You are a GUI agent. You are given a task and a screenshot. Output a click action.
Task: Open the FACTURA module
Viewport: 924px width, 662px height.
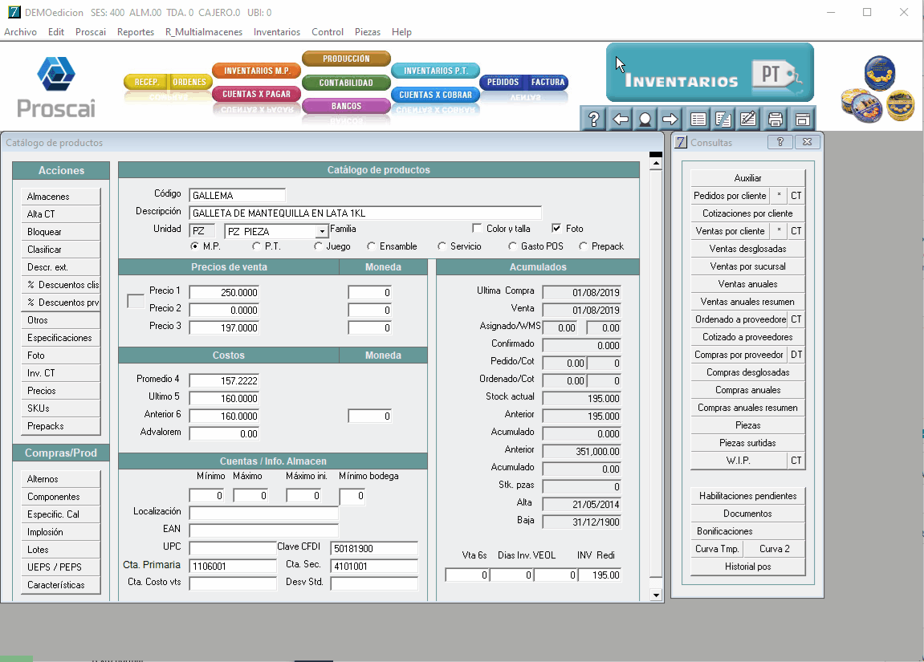[547, 83]
